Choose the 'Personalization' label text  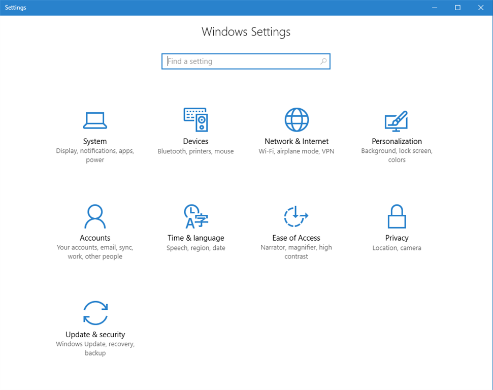point(397,142)
